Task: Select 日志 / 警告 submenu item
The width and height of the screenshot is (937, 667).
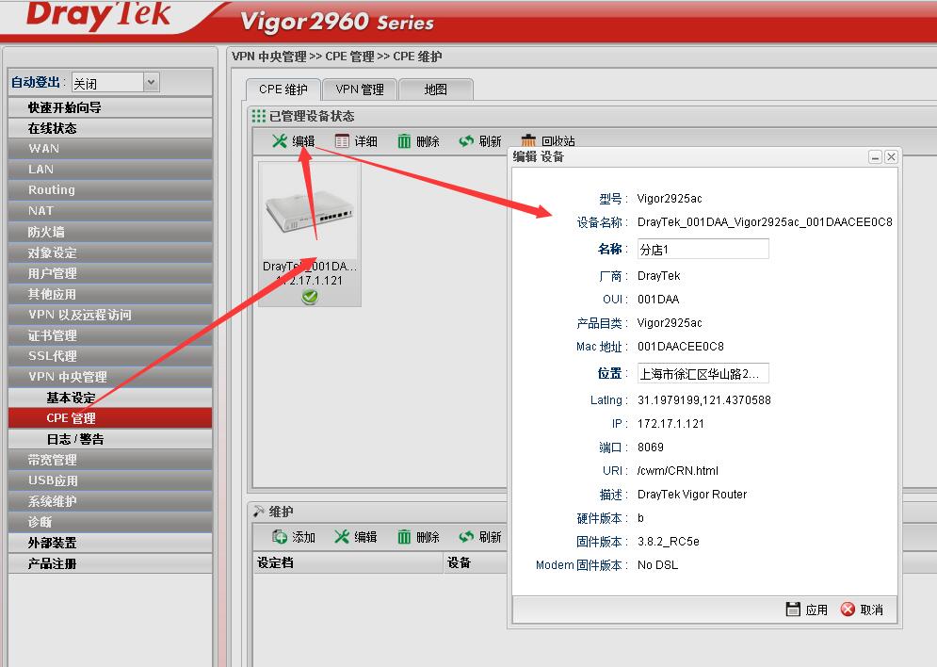Action: click(110, 439)
